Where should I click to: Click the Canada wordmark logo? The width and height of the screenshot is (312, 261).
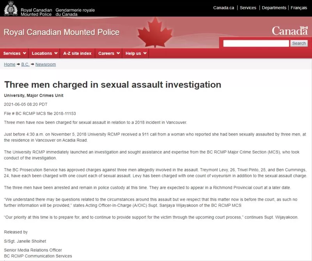point(290,31)
